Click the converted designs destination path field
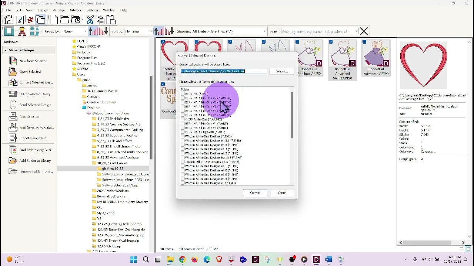Image resolution: width=474 pixels, height=266 pixels. 223,71
